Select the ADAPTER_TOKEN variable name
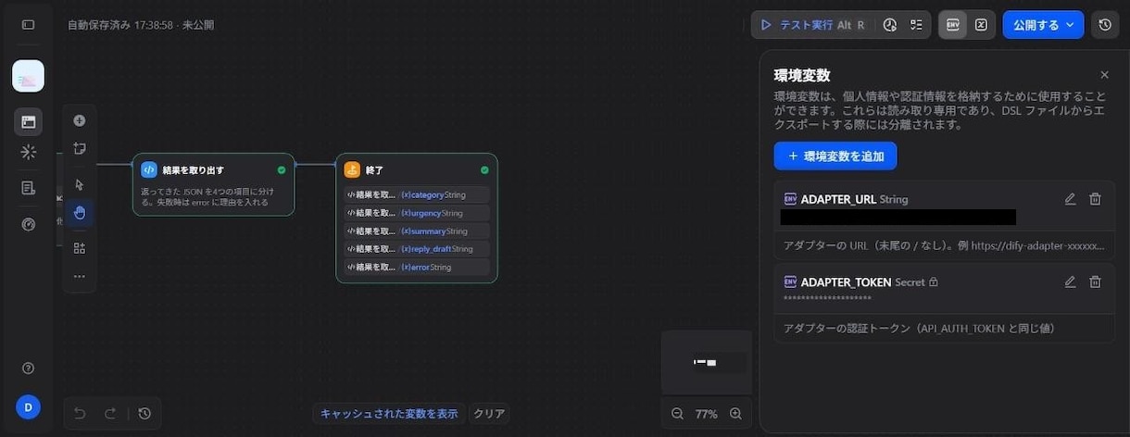 (x=846, y=281)
